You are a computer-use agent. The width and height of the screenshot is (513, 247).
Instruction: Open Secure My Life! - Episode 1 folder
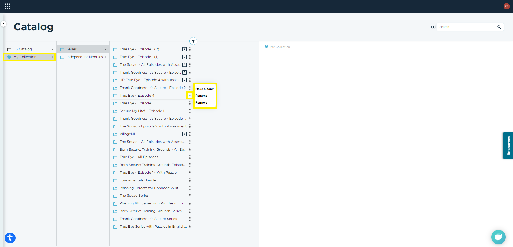pos(142,111)
